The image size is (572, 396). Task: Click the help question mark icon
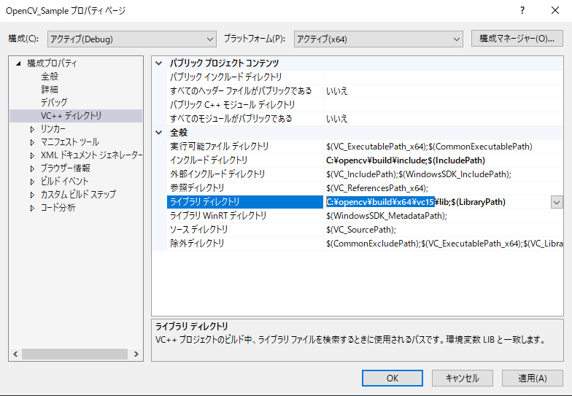pos(522,10)
